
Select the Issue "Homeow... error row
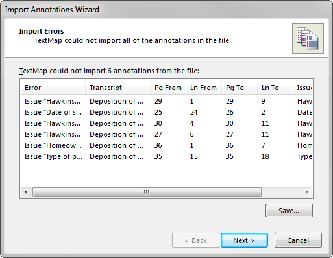pos(166,145)
